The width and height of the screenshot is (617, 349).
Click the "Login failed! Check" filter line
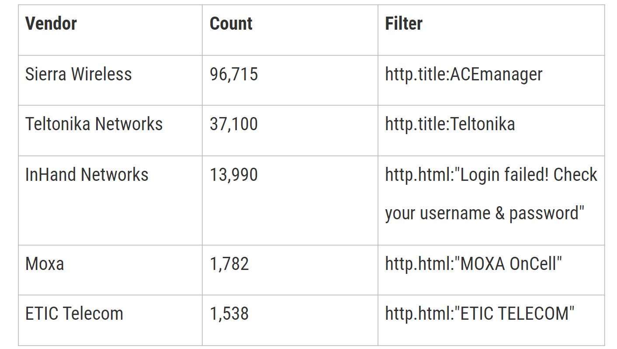point(491,175)
